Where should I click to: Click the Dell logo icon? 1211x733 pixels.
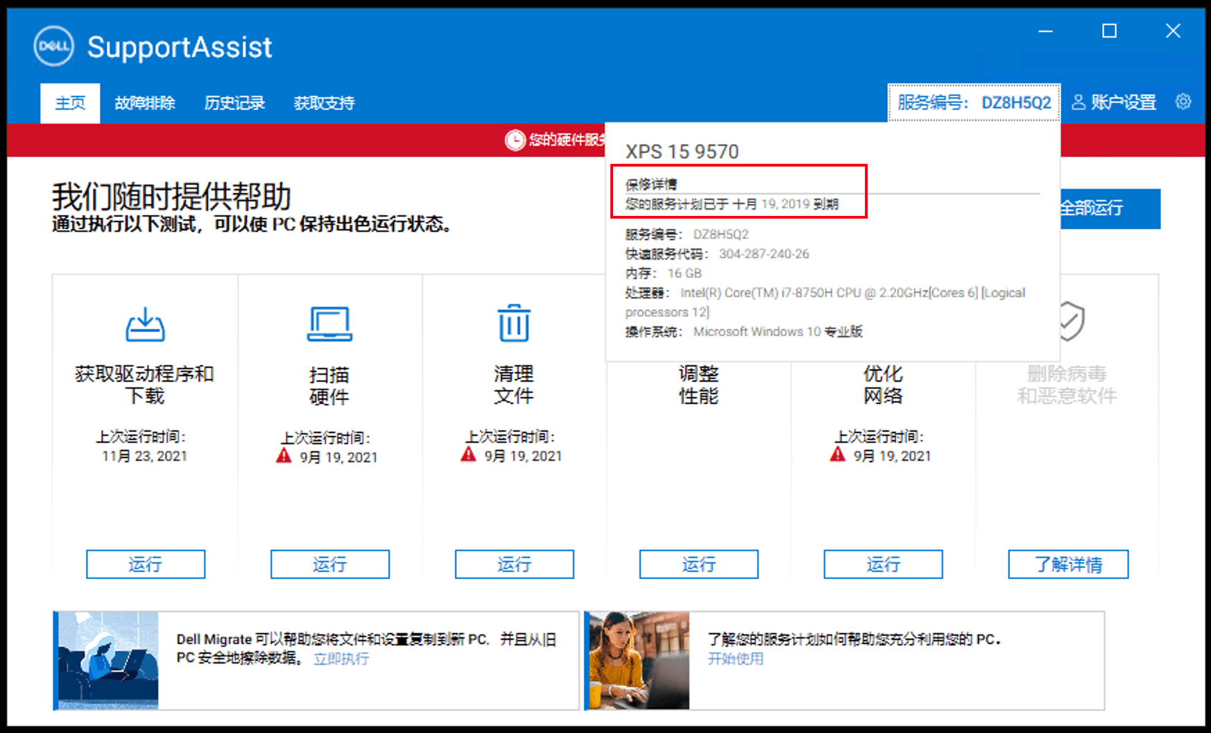click(53, 46)
